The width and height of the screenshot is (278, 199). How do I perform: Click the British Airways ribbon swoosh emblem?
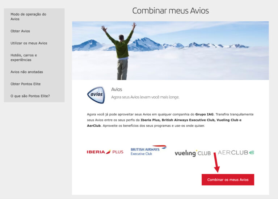[x=161, y=147]
